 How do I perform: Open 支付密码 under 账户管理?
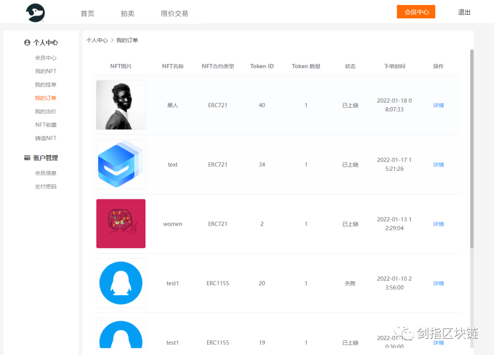46,186
